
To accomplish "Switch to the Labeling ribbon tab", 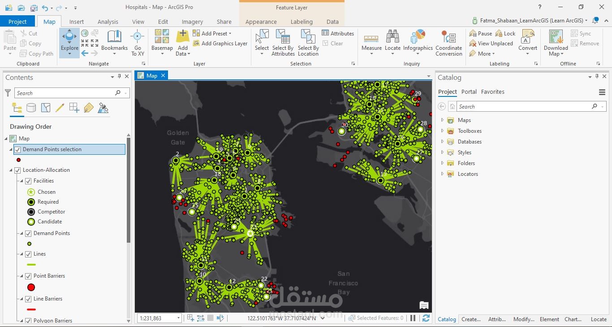I will 302,21.
